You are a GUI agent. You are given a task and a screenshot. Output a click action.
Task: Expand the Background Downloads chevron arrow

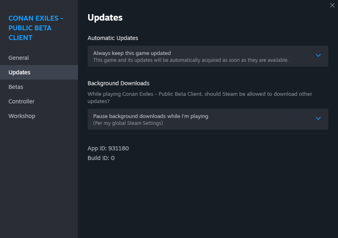(318, 118)
